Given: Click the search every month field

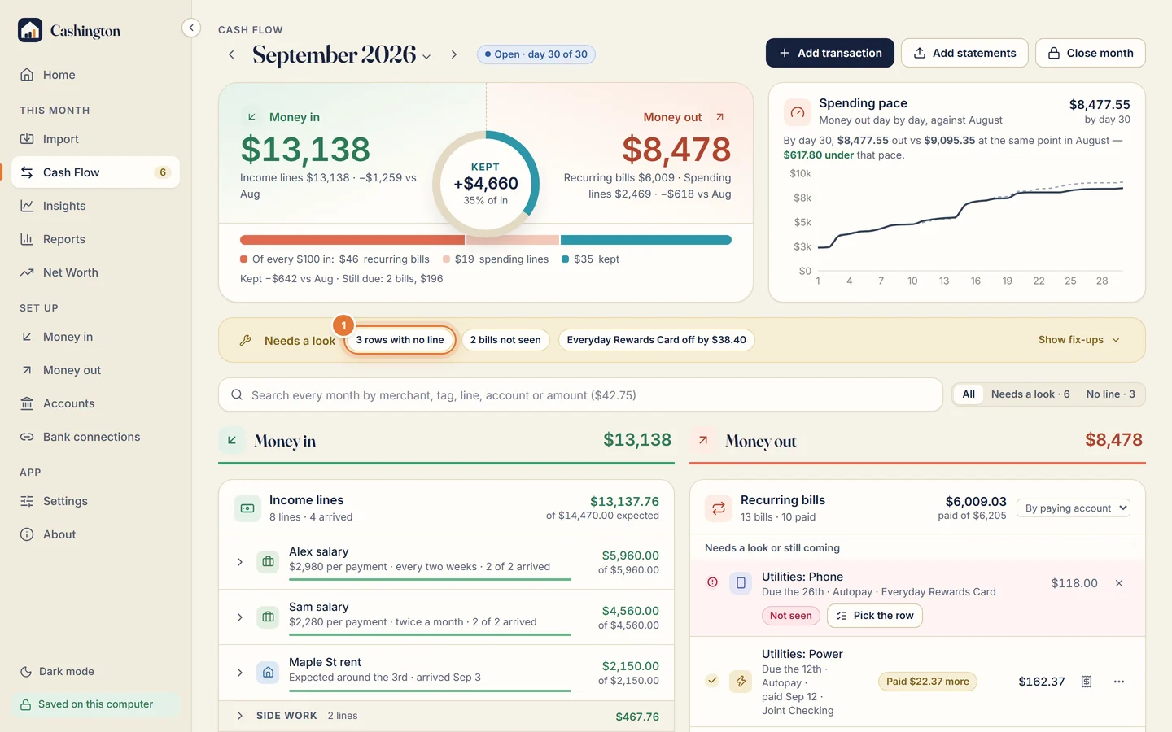Looking at the screenshot, I should click(x=580, y=395).
